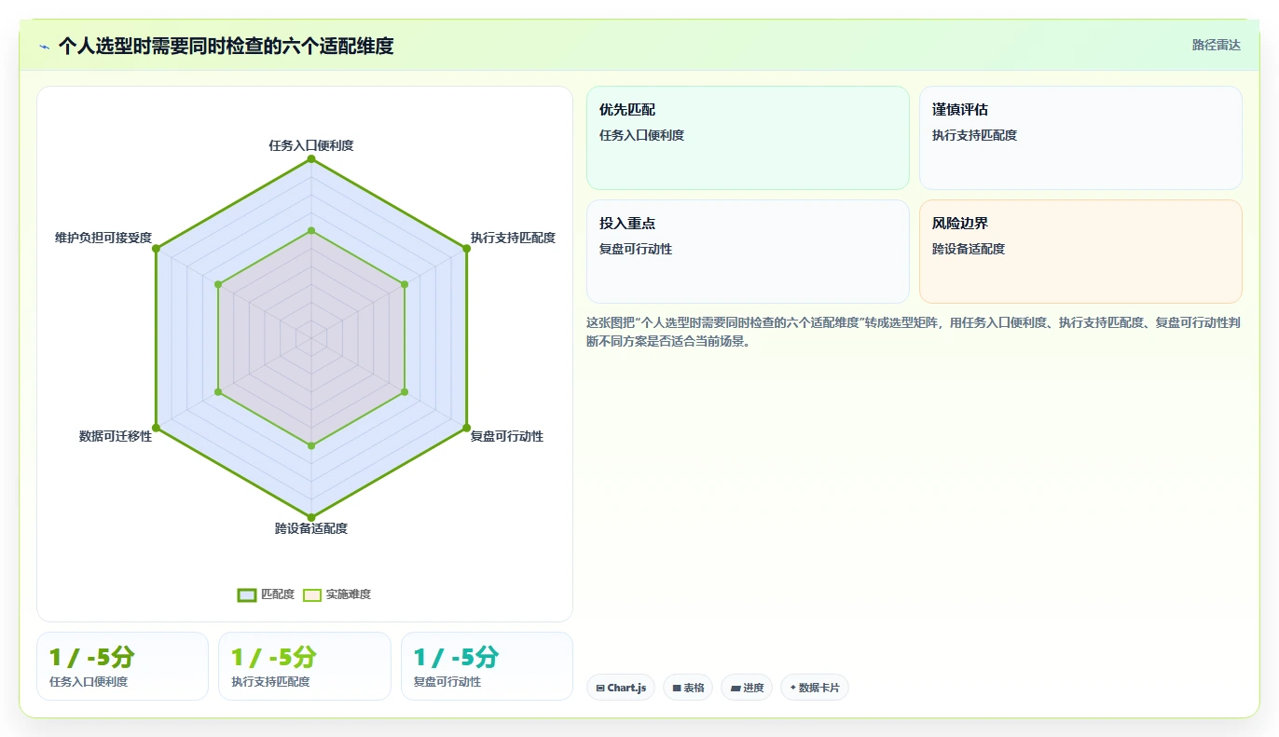
Task: Open the 优先匹配 card
Action: tap(748, 138)
